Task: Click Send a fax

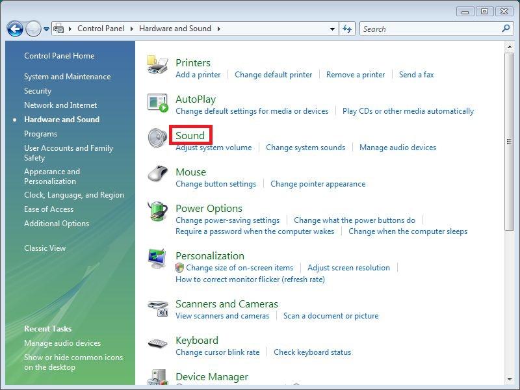Action: click(x=417, y=75)
